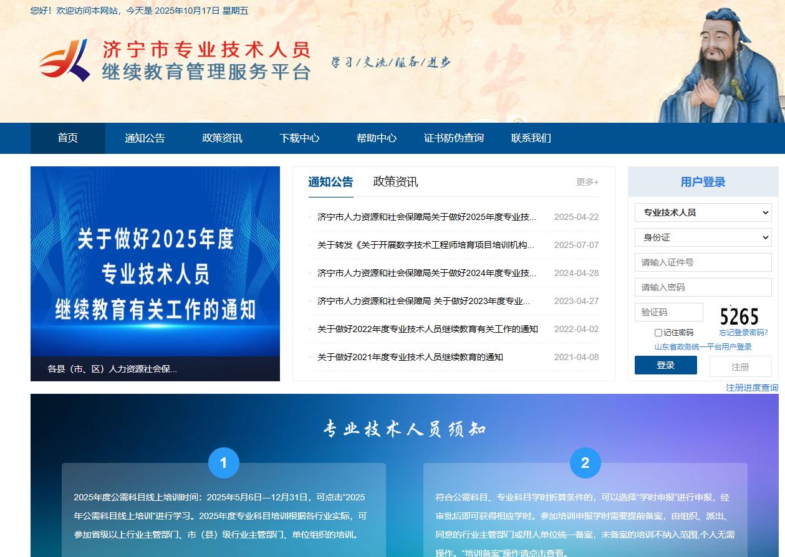Click the platform logo in the header

(175, 60)
